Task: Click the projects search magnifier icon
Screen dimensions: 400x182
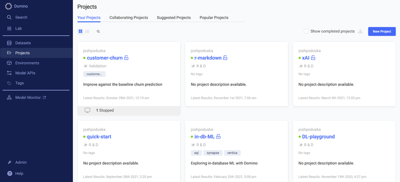Action: [98, 32]
